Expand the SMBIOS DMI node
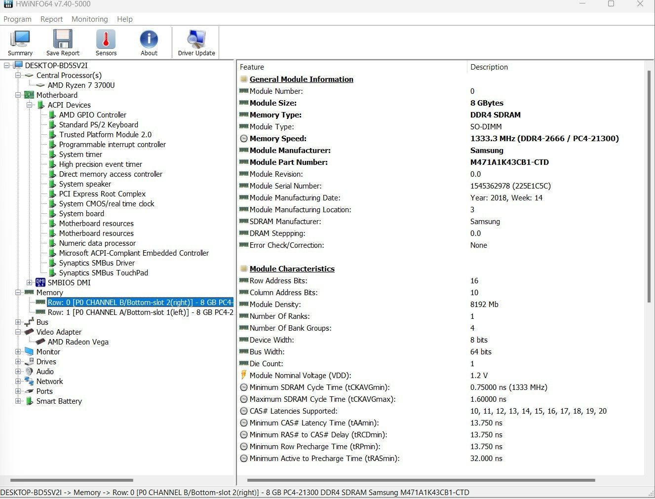The image size is (655, 499). tap(30, 282)
